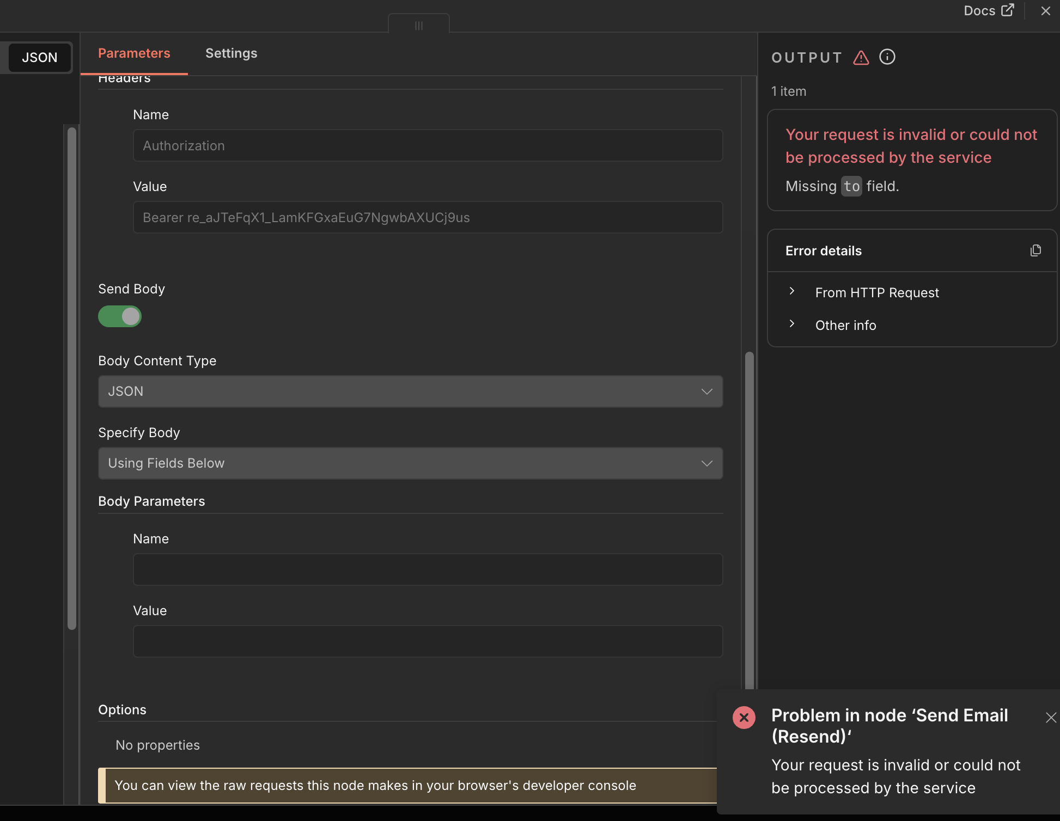
Task: Focus the Body Parameters Value input
Action: point(428,641)
